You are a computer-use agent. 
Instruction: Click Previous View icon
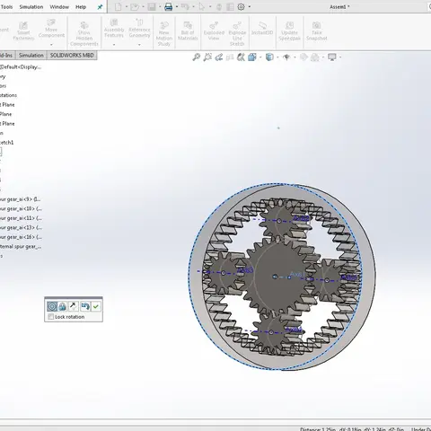click(219, 57)
